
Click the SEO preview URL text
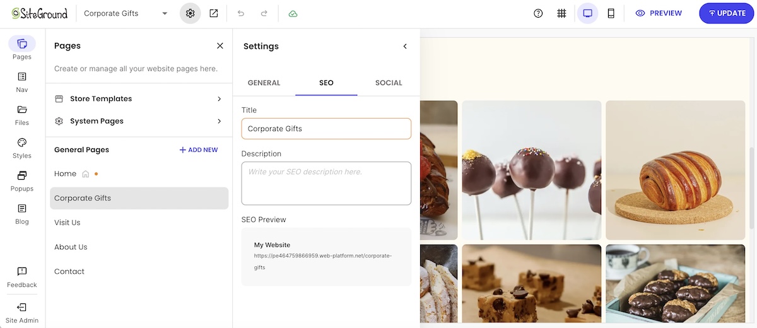[322, 262]
